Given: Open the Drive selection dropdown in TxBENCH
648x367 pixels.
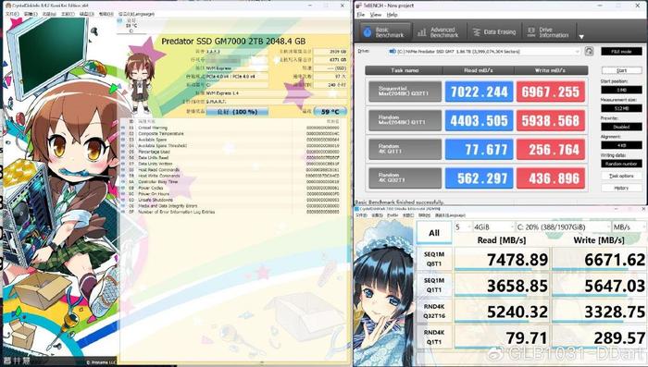Looking at the screenshot, I should tap(484, 52).
